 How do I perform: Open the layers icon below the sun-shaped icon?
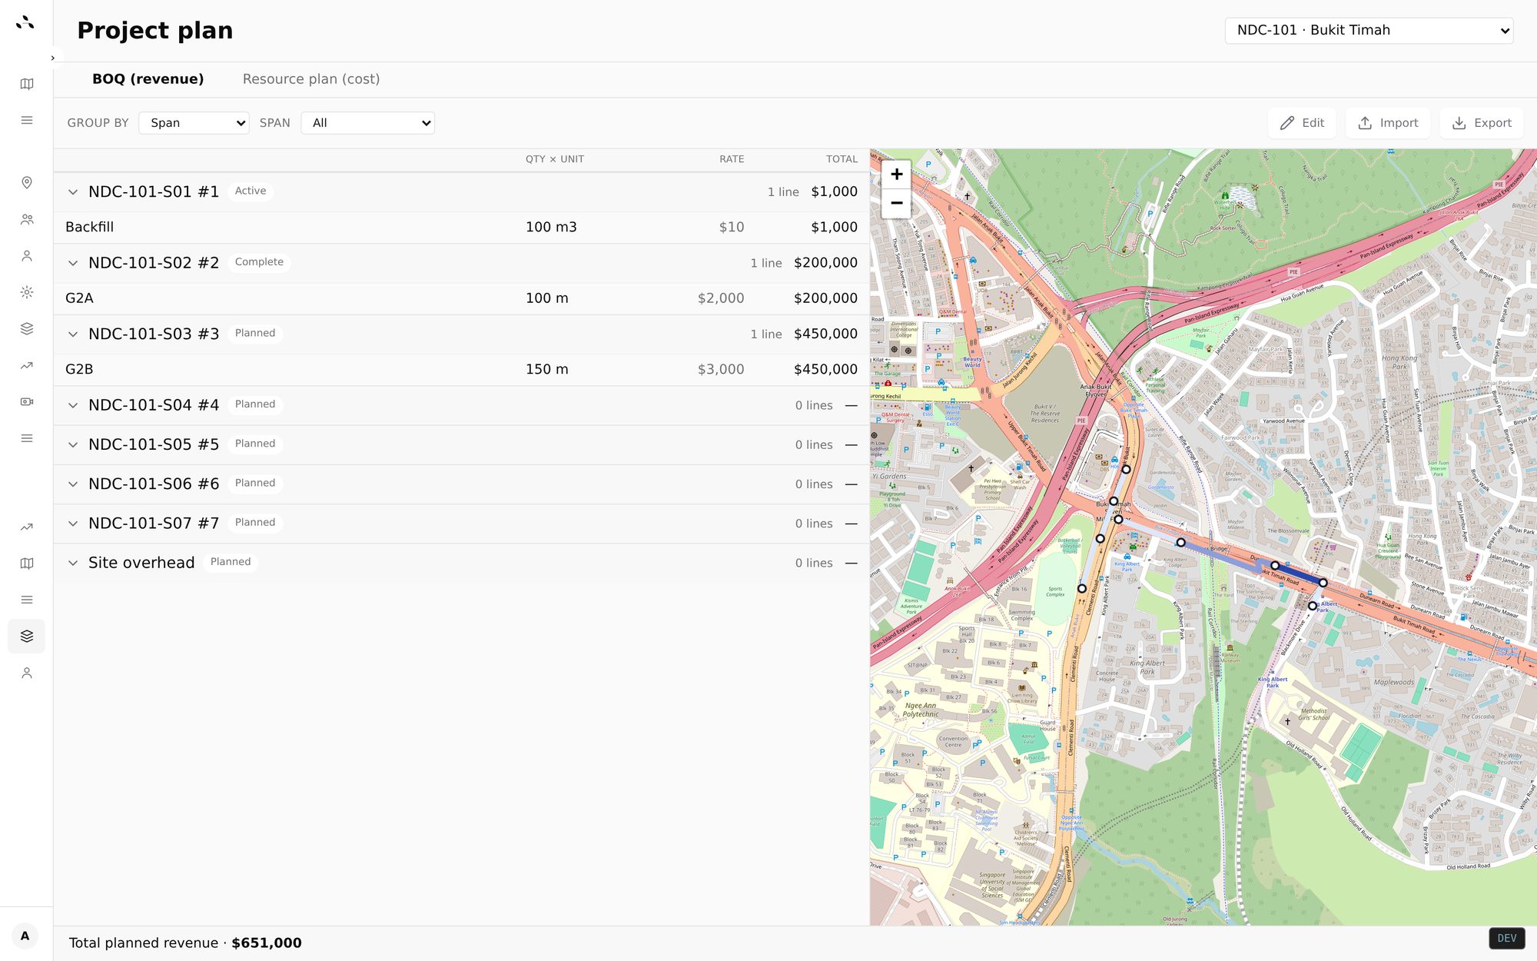27,328
